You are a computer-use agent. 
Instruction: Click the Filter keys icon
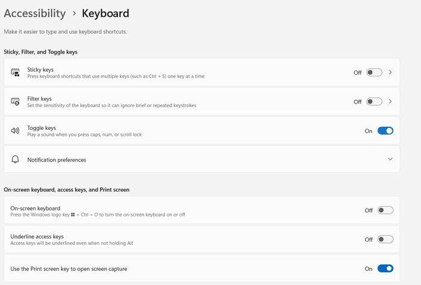click(x=15, y=102)
